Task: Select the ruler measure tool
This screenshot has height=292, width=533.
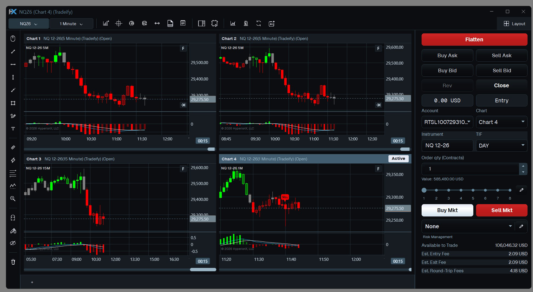Action: [13, 148]
